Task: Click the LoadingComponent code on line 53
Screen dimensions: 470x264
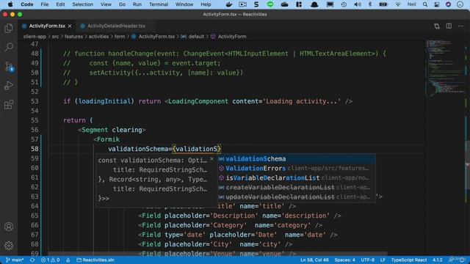Action: pyautogui.click(x=198, y=101)
